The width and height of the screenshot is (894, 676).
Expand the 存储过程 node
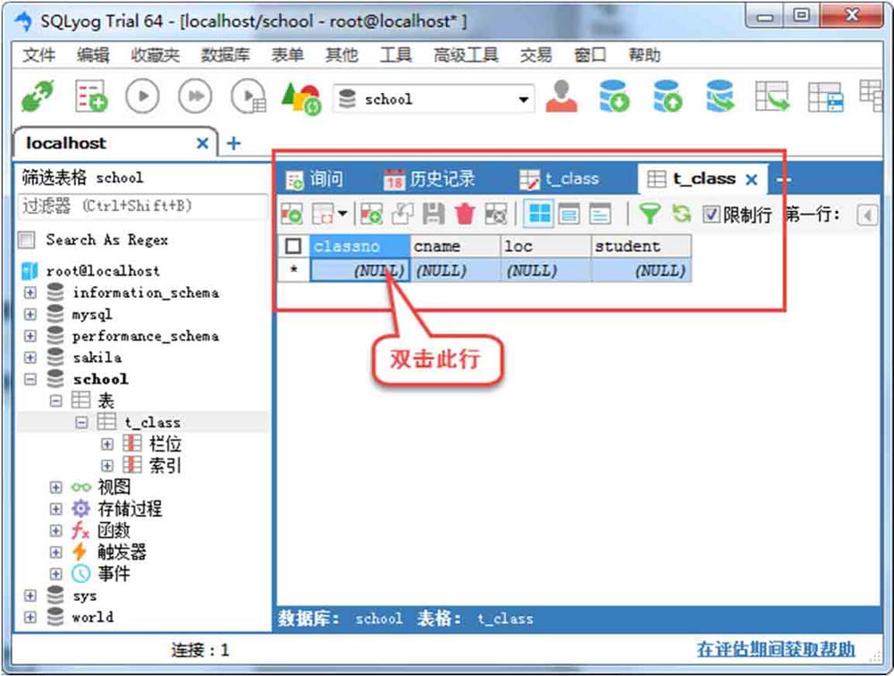(x=55, y=509)
